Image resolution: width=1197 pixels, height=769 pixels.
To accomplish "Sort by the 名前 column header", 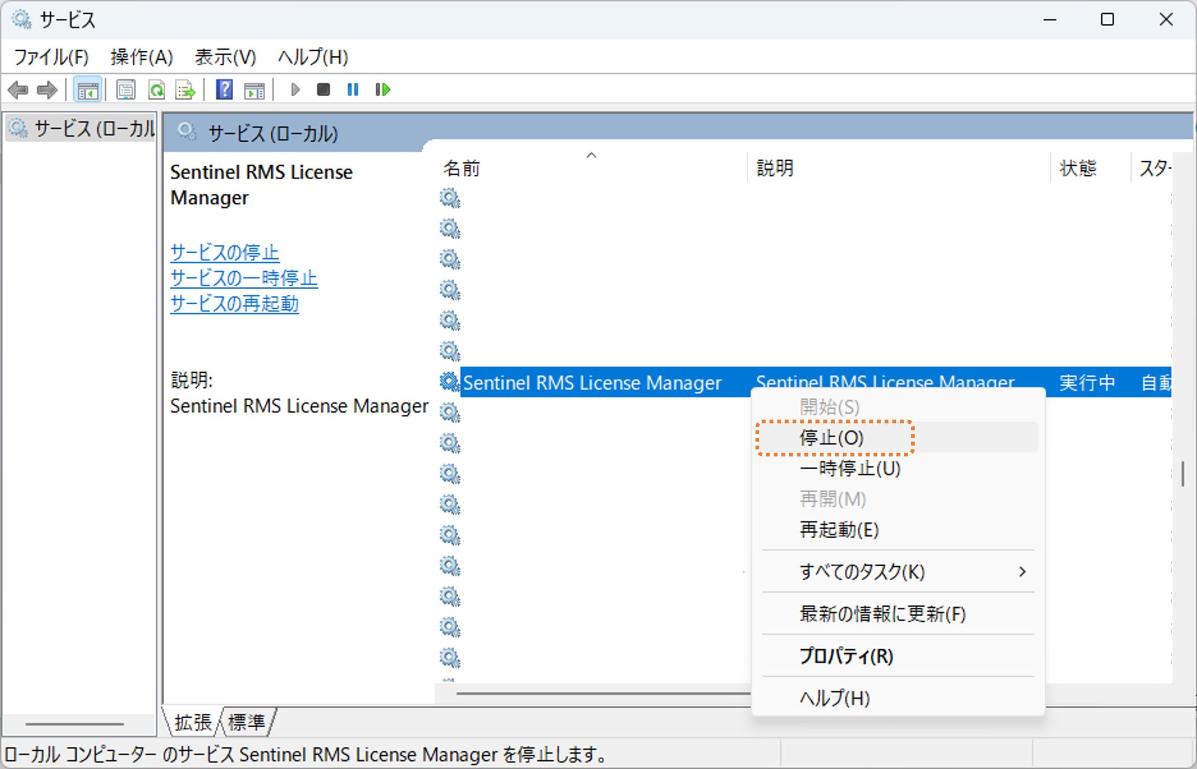I will coord(591,168).
